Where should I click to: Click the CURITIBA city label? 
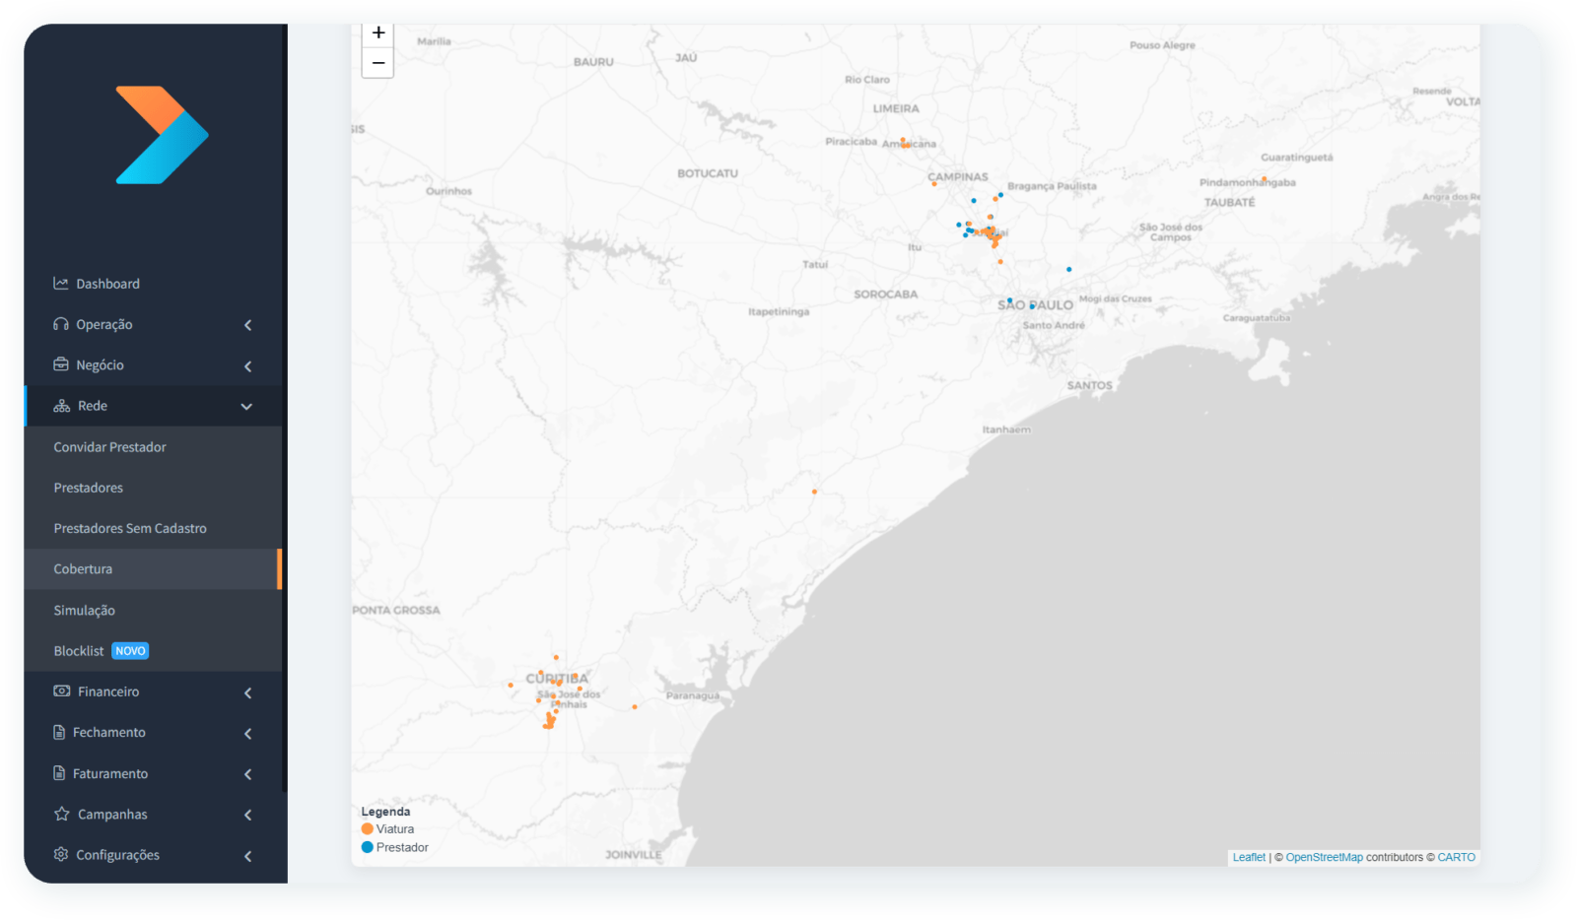[x=557, y=679]
